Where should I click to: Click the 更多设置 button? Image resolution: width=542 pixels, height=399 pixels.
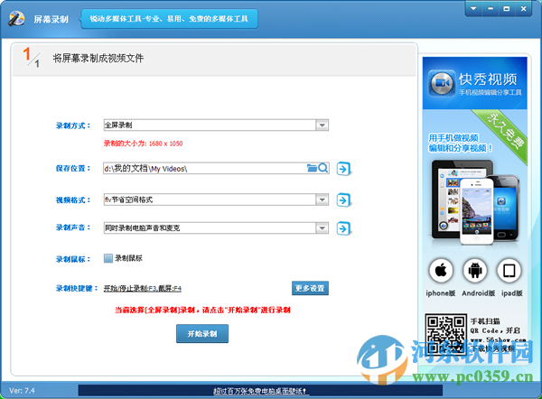coord(310,288)
